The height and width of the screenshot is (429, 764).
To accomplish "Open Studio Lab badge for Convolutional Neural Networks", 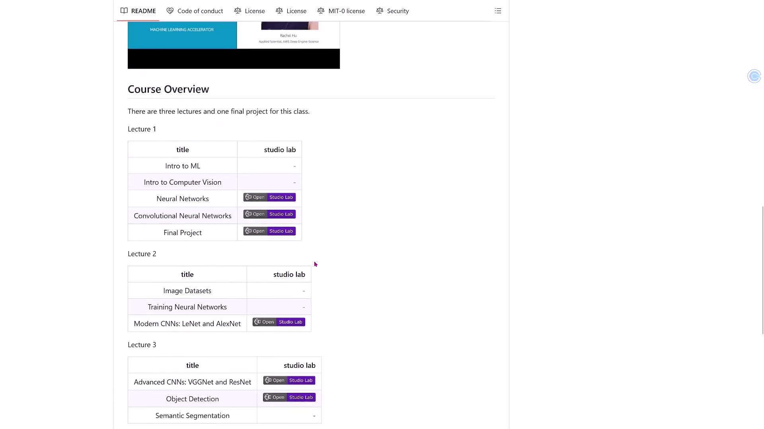I will point(269,214).
